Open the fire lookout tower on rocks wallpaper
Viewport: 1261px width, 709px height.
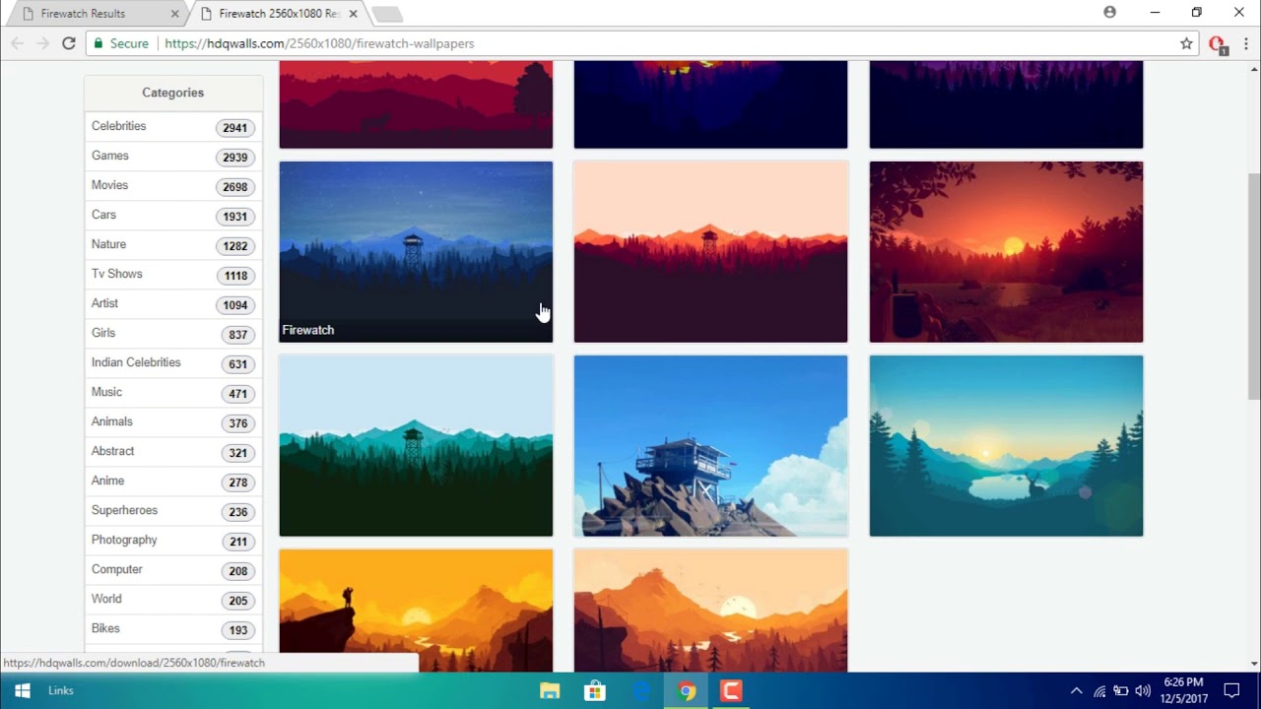(x=710, y=446)
